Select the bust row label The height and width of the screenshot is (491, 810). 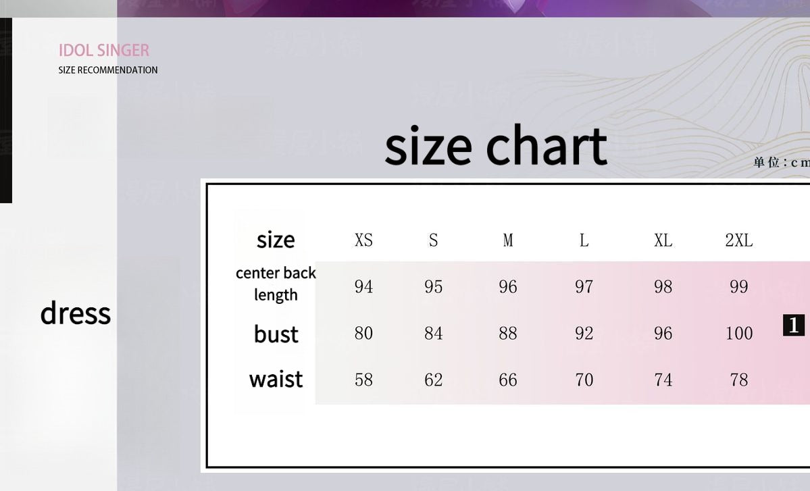[276, 334]
